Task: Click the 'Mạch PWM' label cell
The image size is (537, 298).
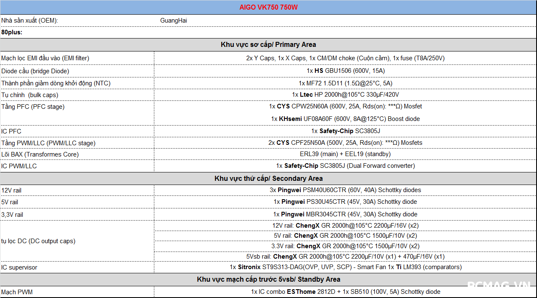Action: coord(17,292)
